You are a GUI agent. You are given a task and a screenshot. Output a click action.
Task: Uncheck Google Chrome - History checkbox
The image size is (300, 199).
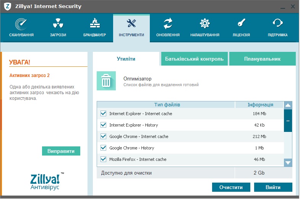(103, 148)
